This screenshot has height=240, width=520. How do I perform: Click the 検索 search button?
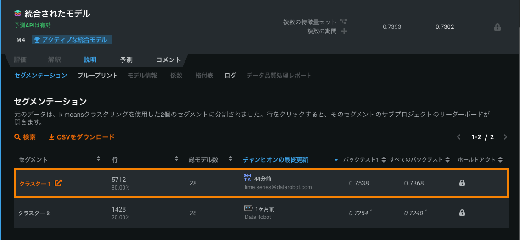[25, 137]
